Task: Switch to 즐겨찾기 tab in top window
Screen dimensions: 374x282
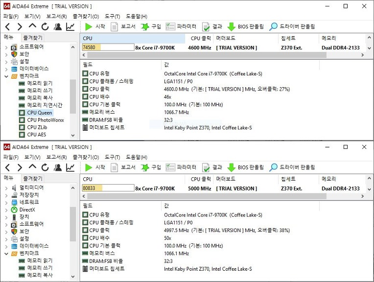Action: [x=33, y=38]
